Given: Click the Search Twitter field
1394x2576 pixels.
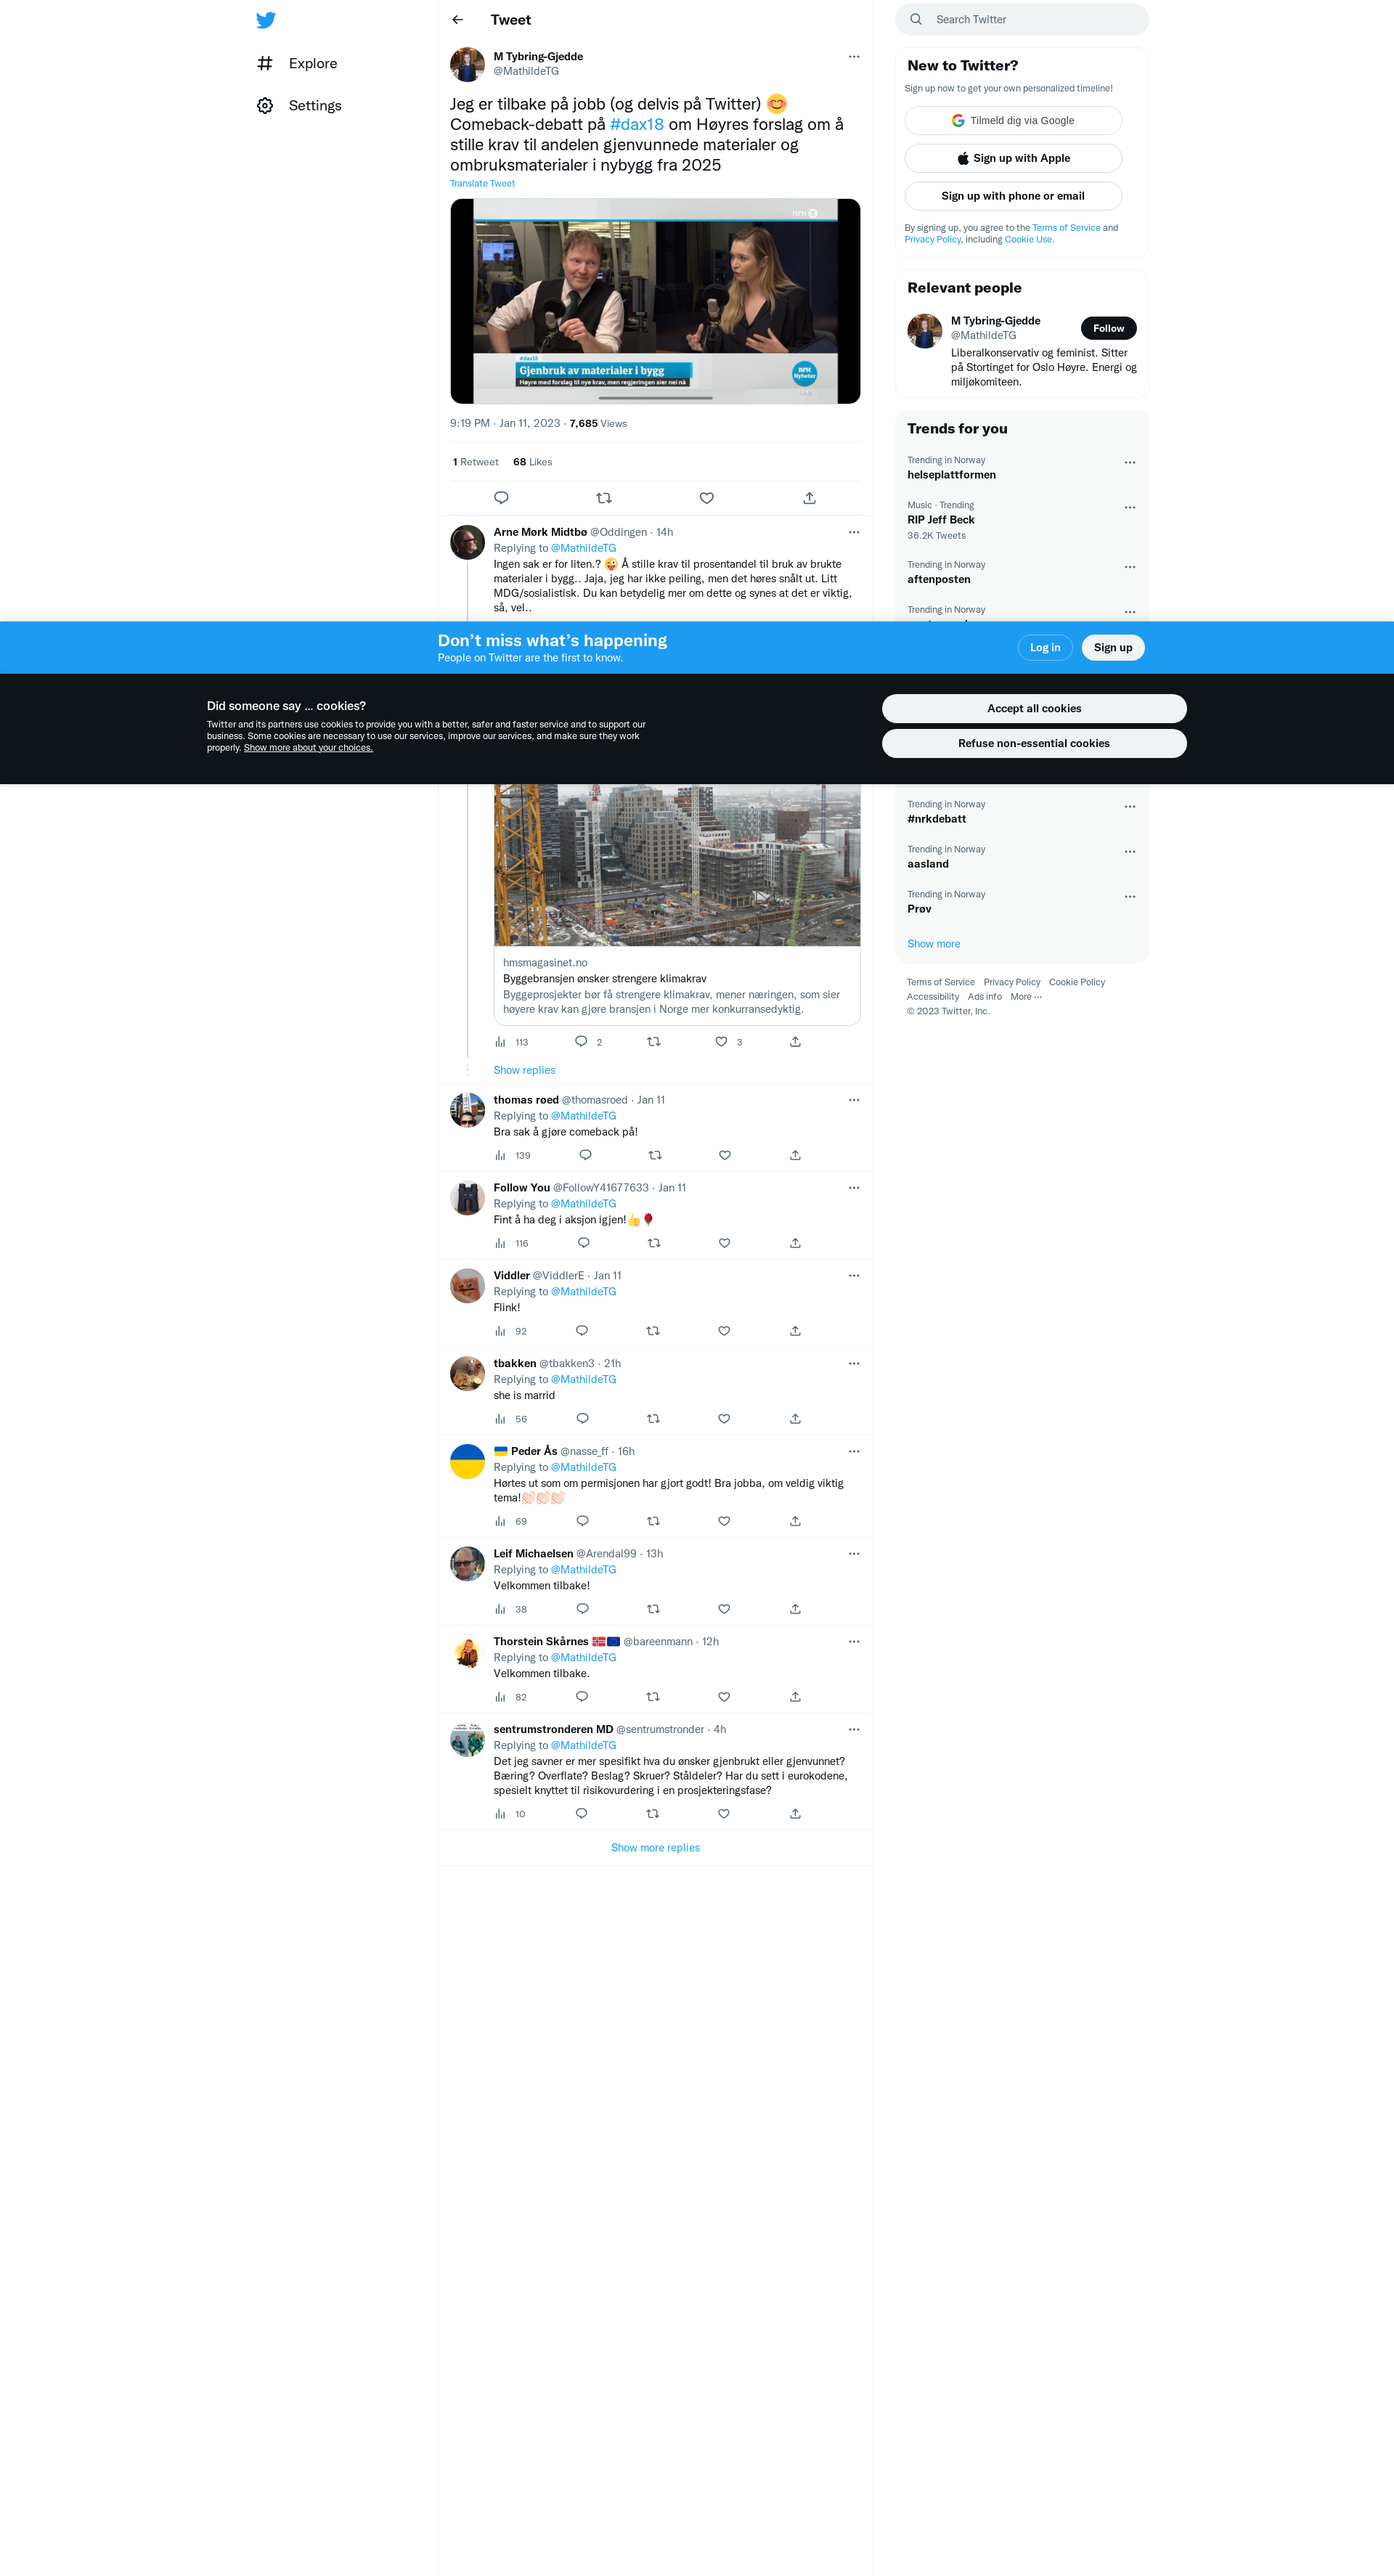Looking at the screenshot, I should pyautogui.click(x=1022, y=19).
